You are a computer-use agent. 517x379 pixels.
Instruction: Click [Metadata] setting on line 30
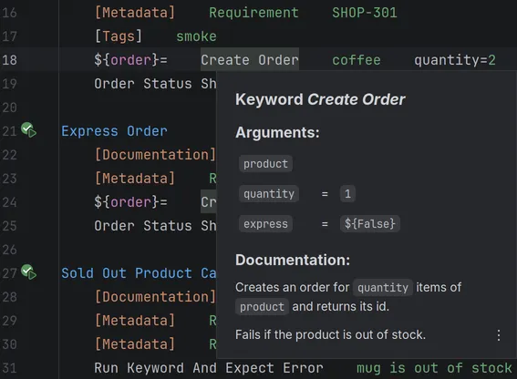[x=135, y=344]
